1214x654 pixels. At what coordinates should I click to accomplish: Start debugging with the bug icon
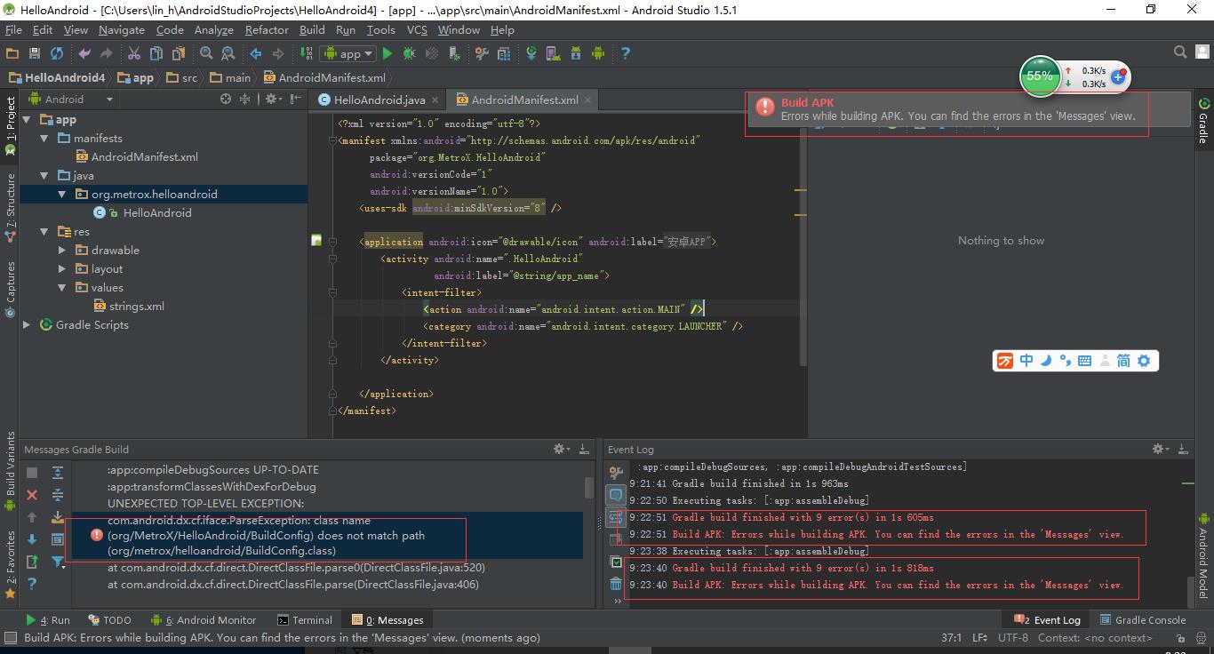(x=409, y=53)
